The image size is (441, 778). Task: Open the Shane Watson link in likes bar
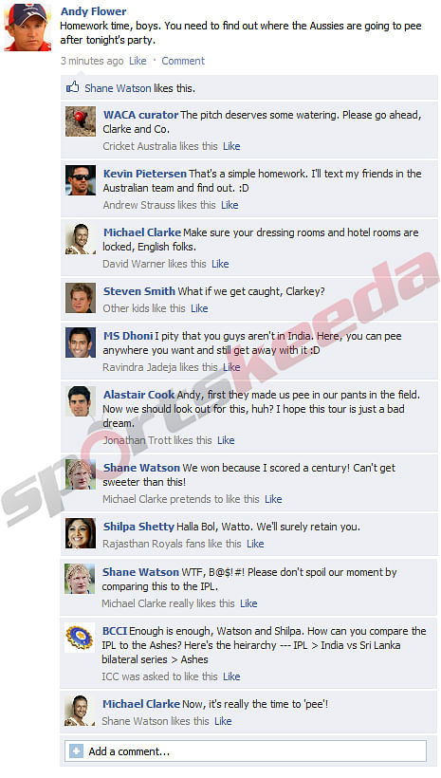[x=118, y=88]
